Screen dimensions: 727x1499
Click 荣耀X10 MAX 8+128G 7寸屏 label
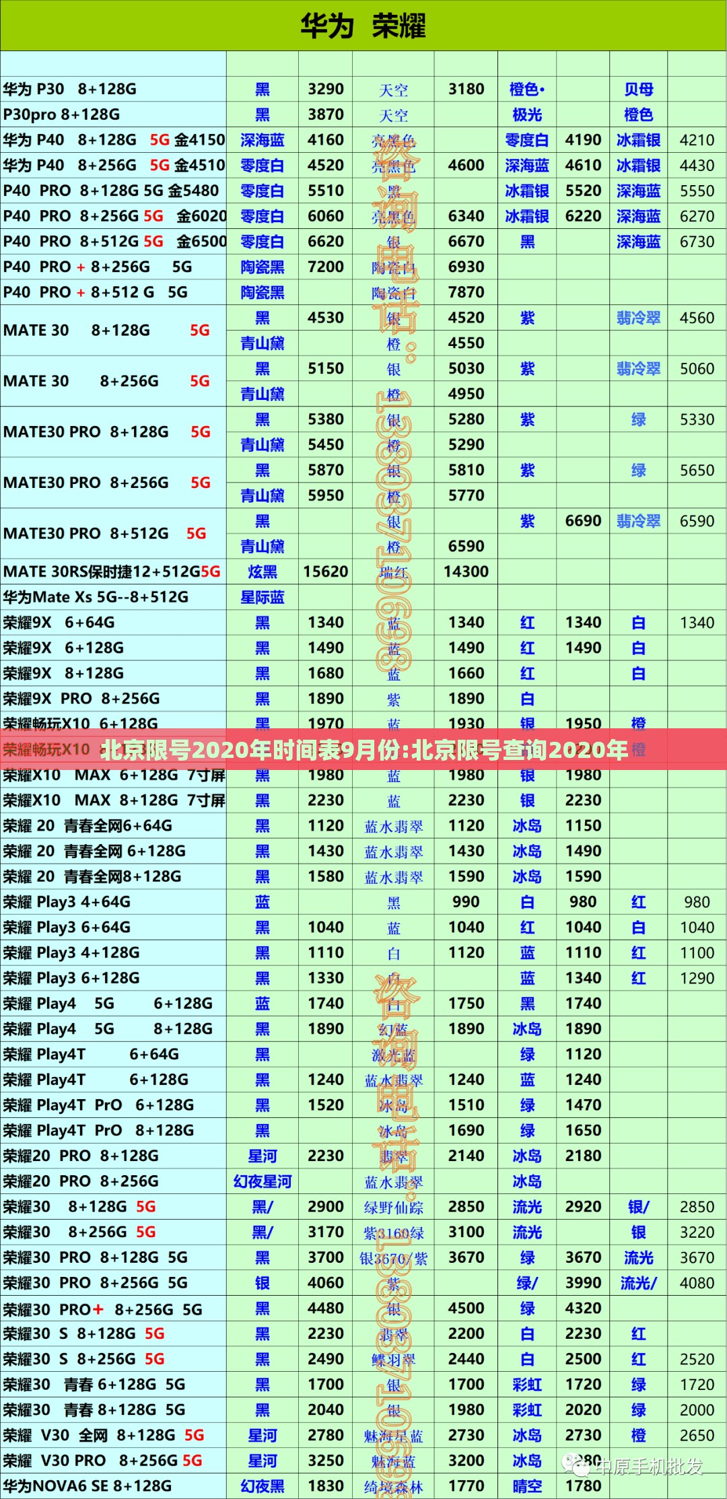pyautogui.click(x=114, y=800)
